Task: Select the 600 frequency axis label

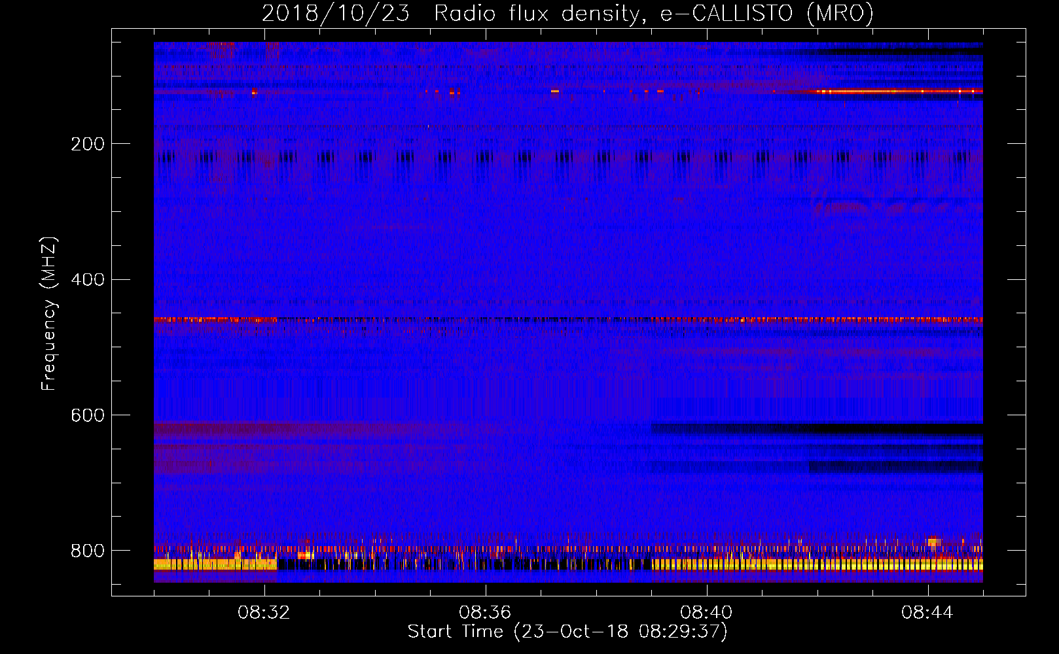Action: point(87,416)
